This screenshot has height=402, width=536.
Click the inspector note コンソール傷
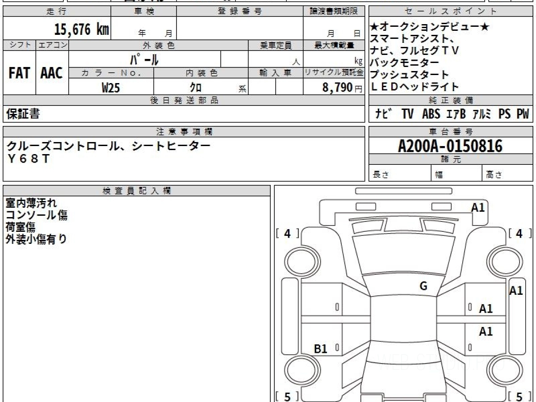37,215
